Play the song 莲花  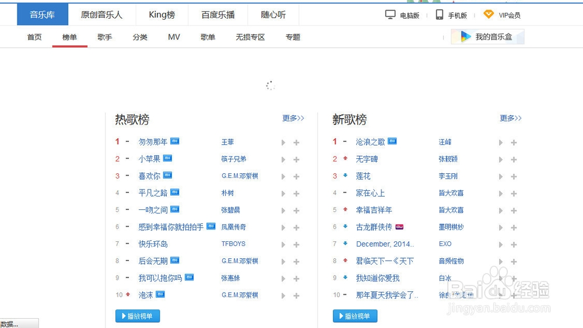tap(501, 177)
